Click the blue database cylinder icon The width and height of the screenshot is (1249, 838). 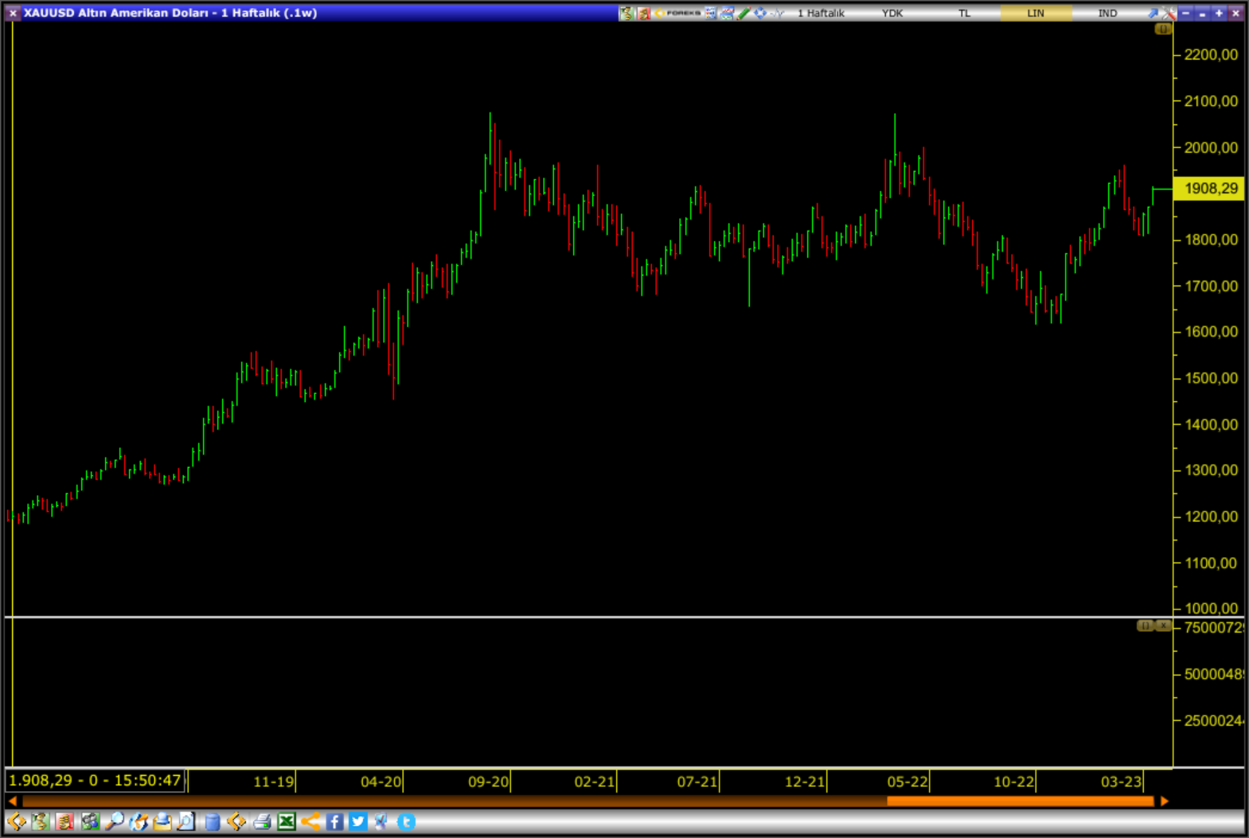click(212, 821)
